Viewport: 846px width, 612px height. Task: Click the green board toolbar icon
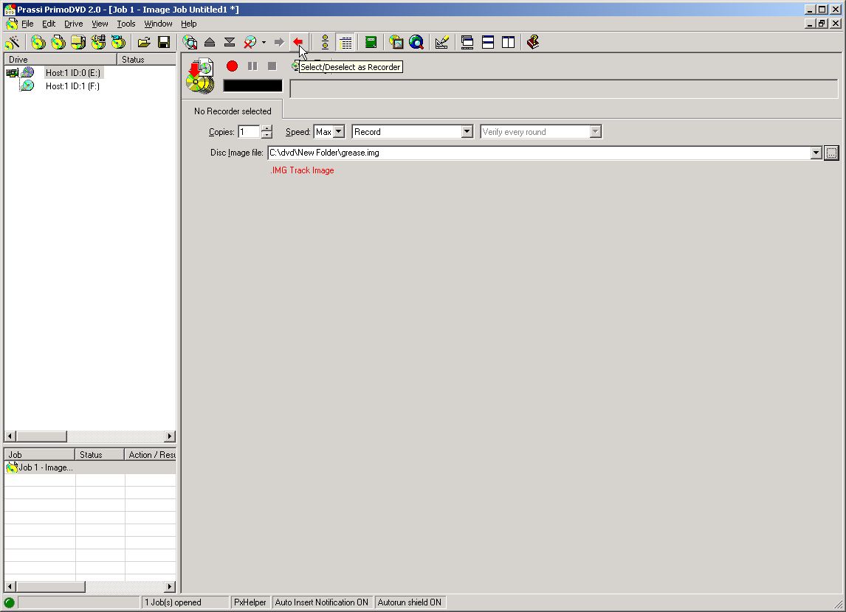371,42
